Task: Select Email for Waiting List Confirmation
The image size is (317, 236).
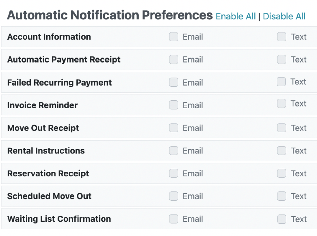Action: pyautogui.click(x=174, y=219)
